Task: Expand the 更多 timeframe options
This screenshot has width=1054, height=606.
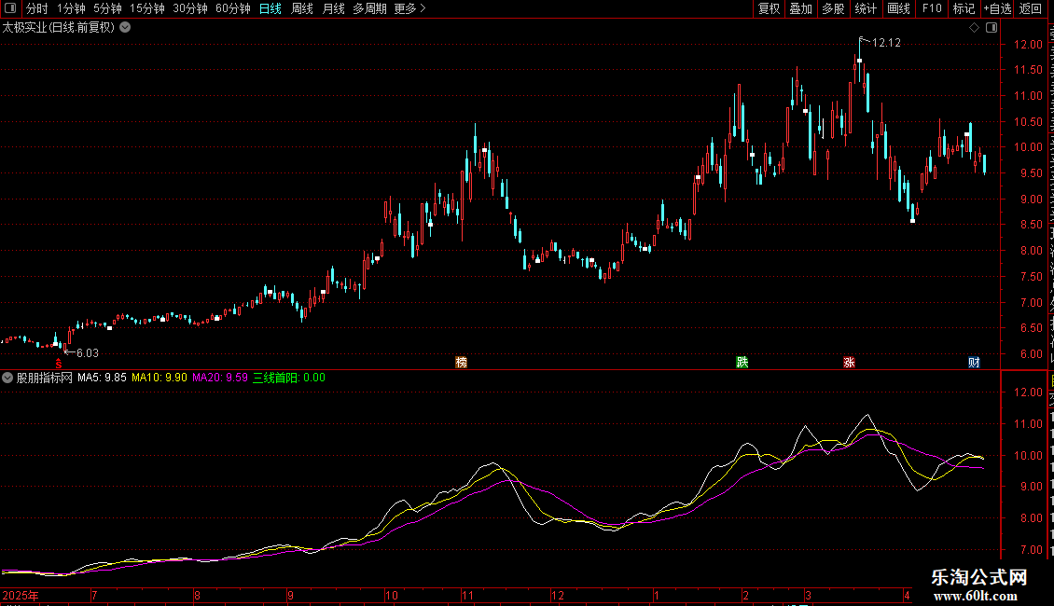Action: 409,8
